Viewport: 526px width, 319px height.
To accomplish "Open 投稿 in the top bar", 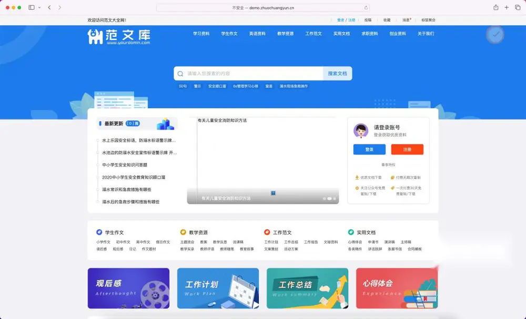I will pos(368,20).
